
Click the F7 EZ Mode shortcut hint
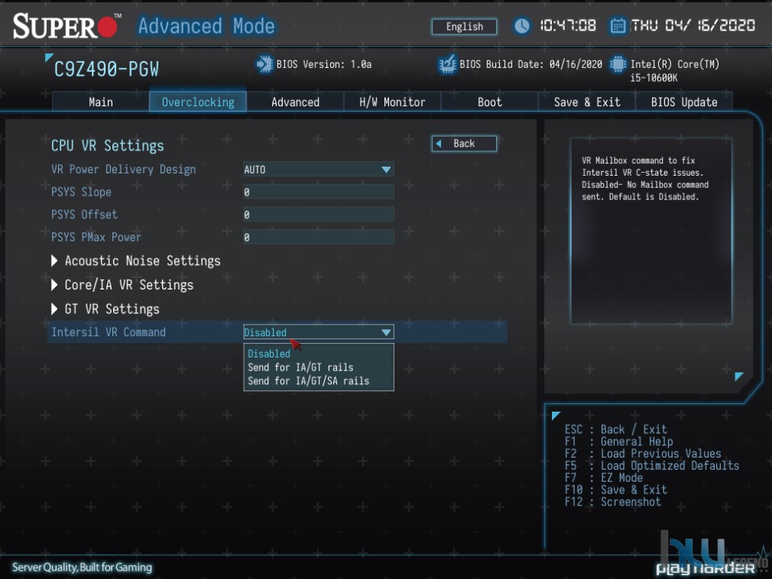tap(604, 477)
